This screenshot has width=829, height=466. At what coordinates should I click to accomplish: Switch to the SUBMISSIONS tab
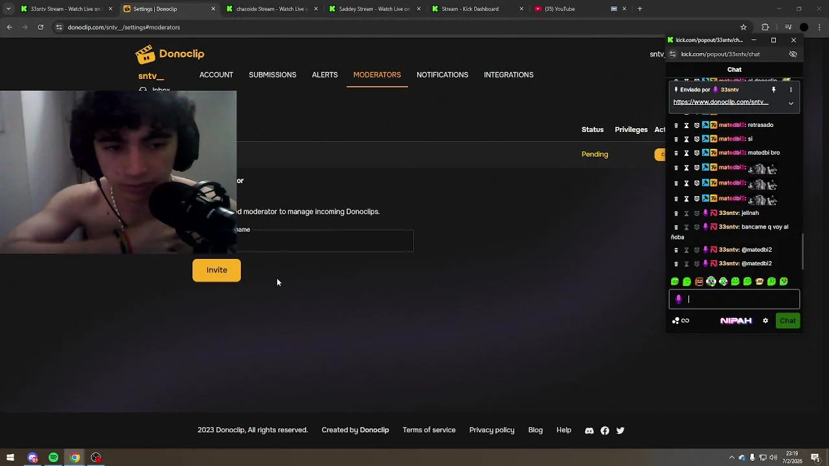click(272, 75)
